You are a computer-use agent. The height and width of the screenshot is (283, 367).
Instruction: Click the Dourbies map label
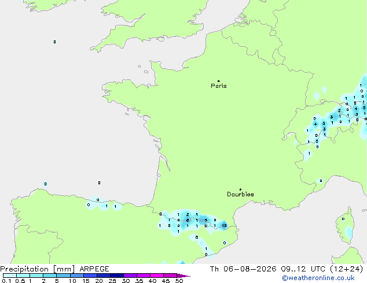click(x=240, y=194)
